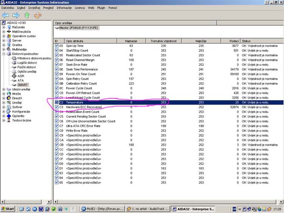Select the DirectX icon in sidebar
Viewport: 284px width, 213px height.
[9, 98]
